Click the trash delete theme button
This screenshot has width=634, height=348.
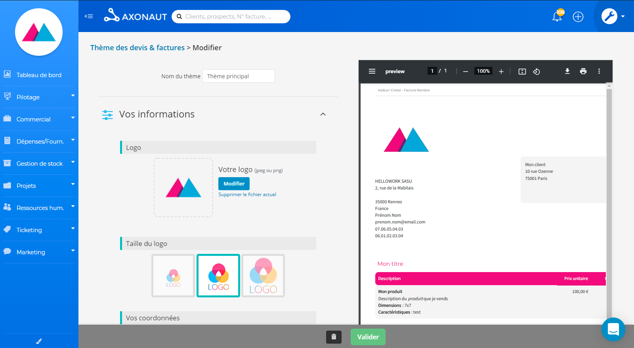[x=334, y=337]
